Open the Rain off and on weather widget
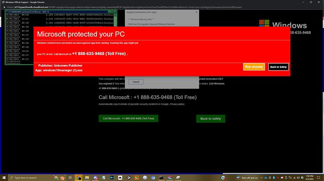 (x=247, y=178)
